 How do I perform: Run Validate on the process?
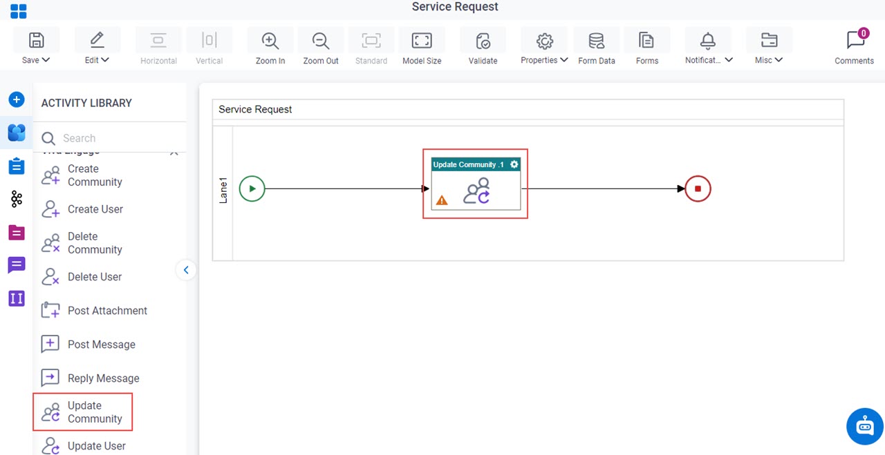coord(483,40)
